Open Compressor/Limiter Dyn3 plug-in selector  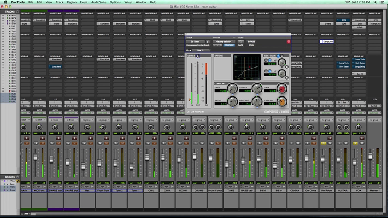coord(198,45)
